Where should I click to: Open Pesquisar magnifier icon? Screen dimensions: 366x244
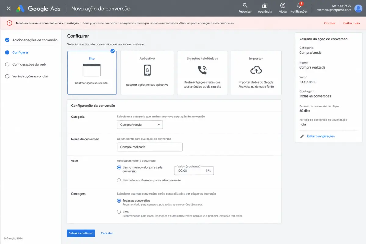[x=245, y=5]
